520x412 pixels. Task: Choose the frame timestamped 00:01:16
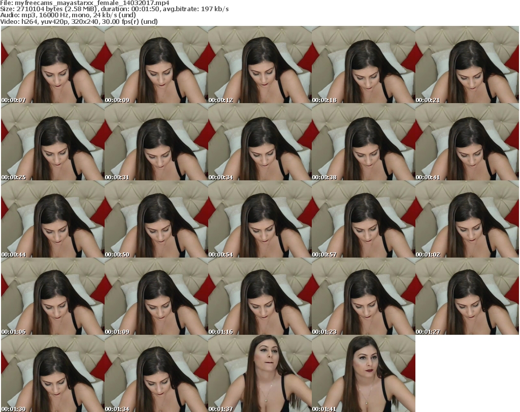(x=259, y=296)
